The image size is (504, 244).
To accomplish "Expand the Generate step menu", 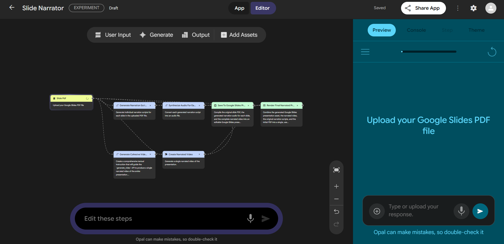I will pos(157,35).
